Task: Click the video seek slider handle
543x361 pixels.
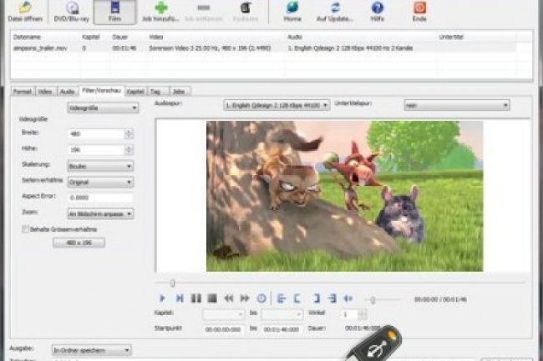Action: pyautogui.click(x=172, y=283)
